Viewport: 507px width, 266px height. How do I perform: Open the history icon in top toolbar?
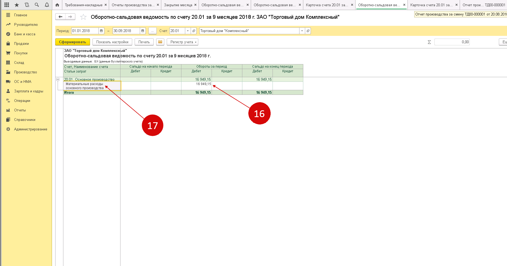pyautogui.click(x=27, y=5)
